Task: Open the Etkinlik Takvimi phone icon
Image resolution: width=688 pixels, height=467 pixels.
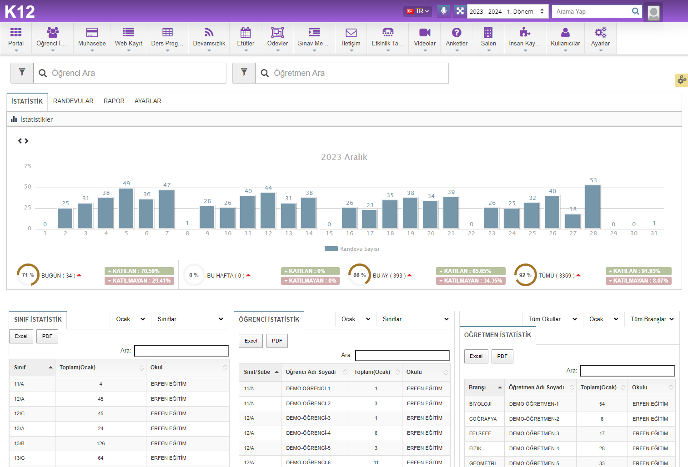Action: [388, 32]
